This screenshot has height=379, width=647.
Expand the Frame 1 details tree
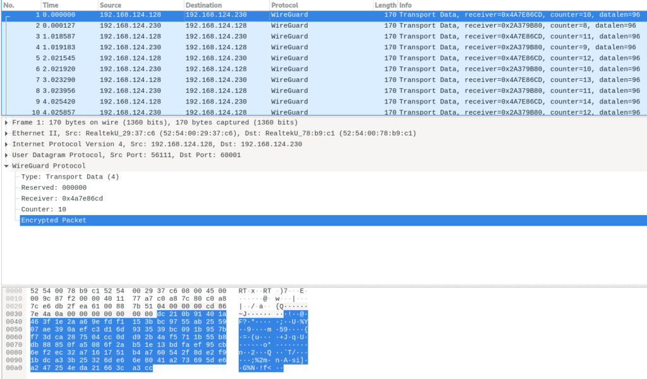[6, 122]
